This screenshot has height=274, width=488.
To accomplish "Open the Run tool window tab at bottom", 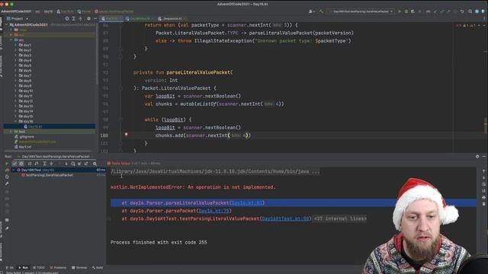I will [23, 267].
